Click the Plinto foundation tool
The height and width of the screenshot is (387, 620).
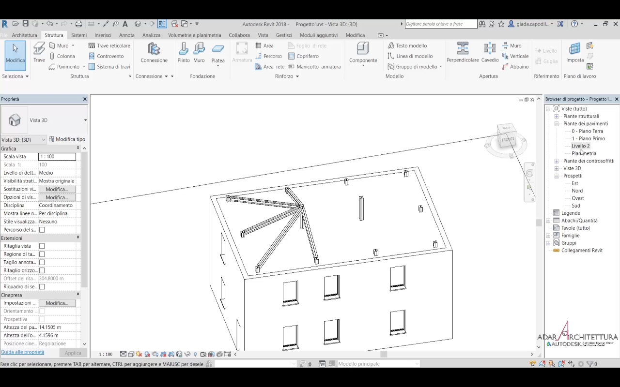tap(184, 52)
